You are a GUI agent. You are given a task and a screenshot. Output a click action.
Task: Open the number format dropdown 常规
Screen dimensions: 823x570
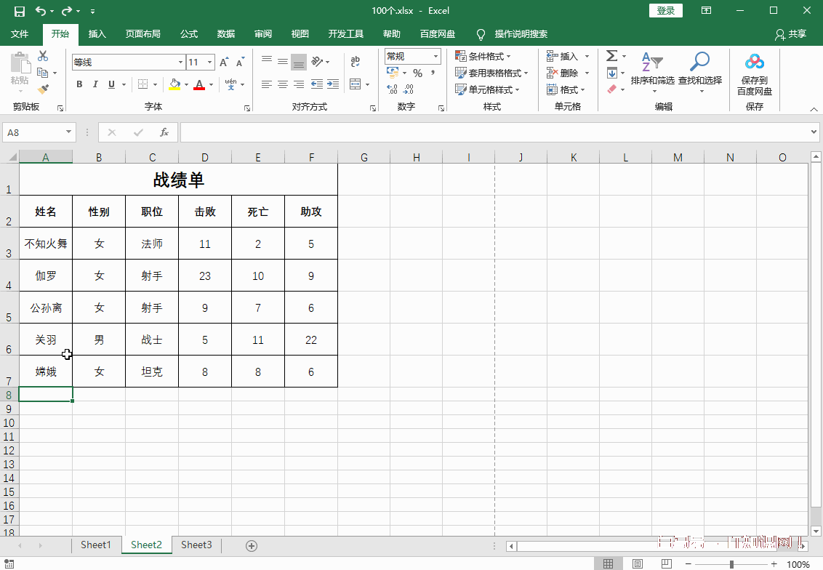click(x=436, y=56)
